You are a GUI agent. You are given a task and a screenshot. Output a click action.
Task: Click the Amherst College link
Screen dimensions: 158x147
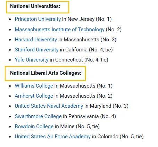coord(34,96)
